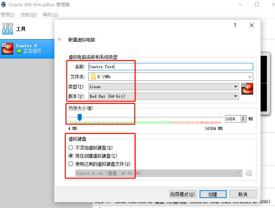Image resolution: width=275 pixels, height=208 pixels.
Task: Click the back arrow in the wizard
Action: tap(60, 39)
